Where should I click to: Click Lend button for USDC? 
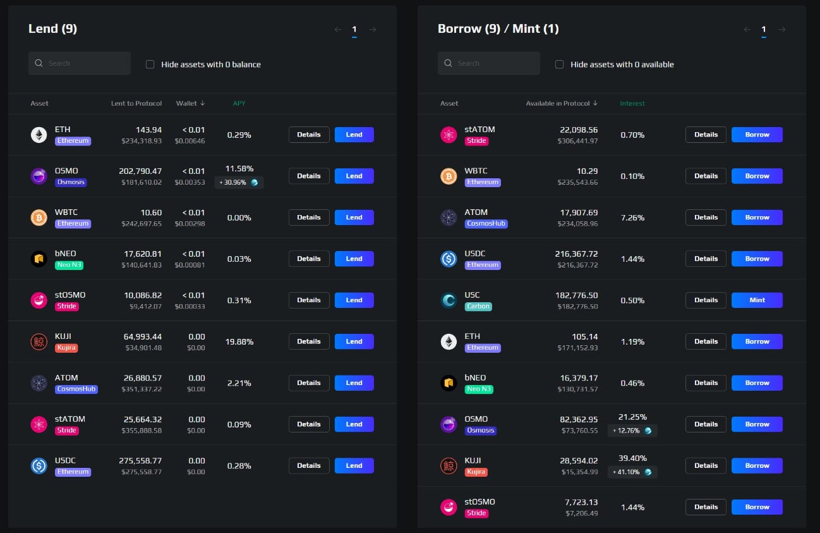point(354,465)
